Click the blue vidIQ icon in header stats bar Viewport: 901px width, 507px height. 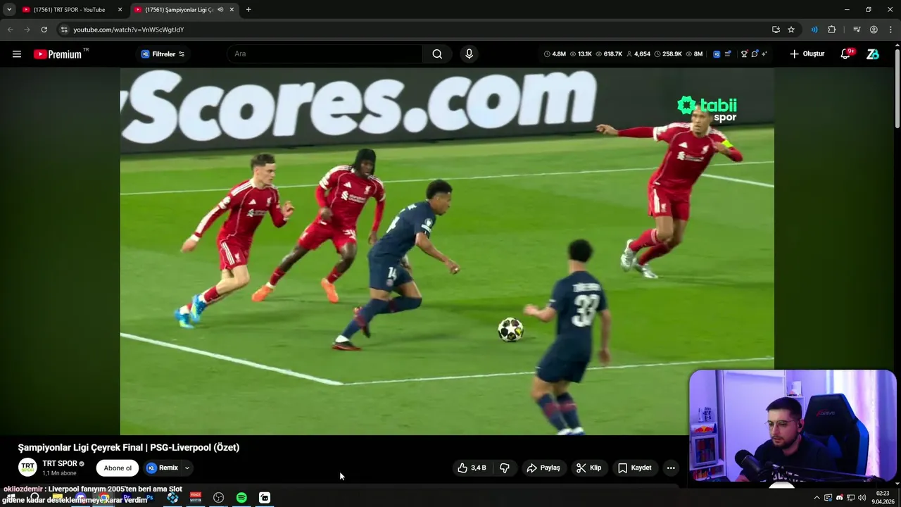click(x=717, y=54)
